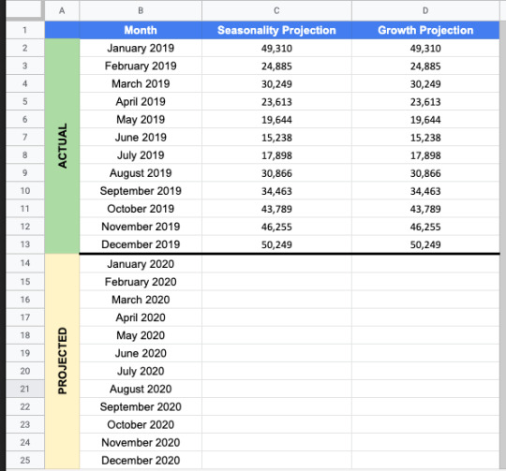The height and width of the screenshot is (471, 506).
Task: Click Seasonality value 50,249 in column C
Action: click(x=276, y=244)
